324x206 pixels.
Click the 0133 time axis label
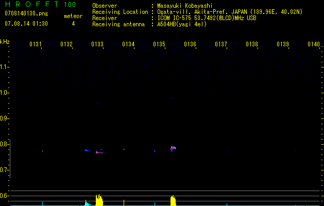pos(97,44)
